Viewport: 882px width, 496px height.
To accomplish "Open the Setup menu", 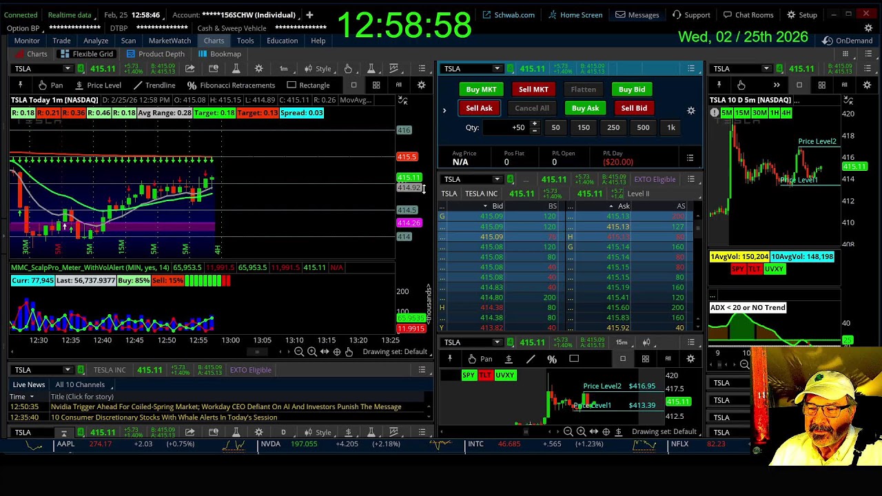I will click(x=801, y=14).
